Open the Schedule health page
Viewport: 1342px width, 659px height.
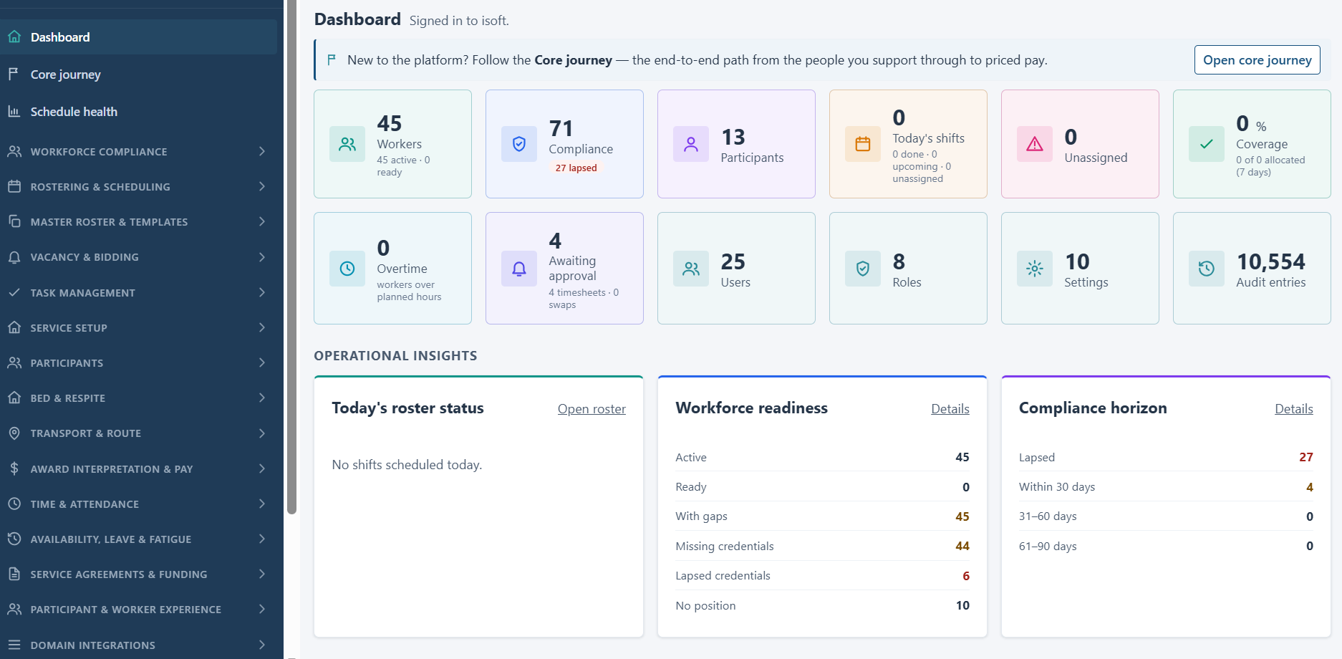pyautogui.click(x=138, y=111)
